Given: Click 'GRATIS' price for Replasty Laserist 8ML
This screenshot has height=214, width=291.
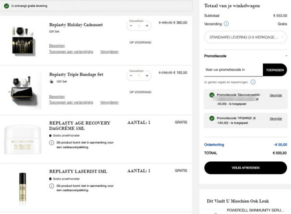Looking at the screenshot, I should click(x=181, y=171).
